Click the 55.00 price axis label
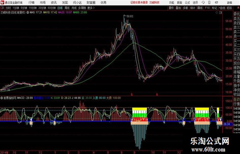The height and width of the screenshot is (154, 240). click(x=229, y=21)
